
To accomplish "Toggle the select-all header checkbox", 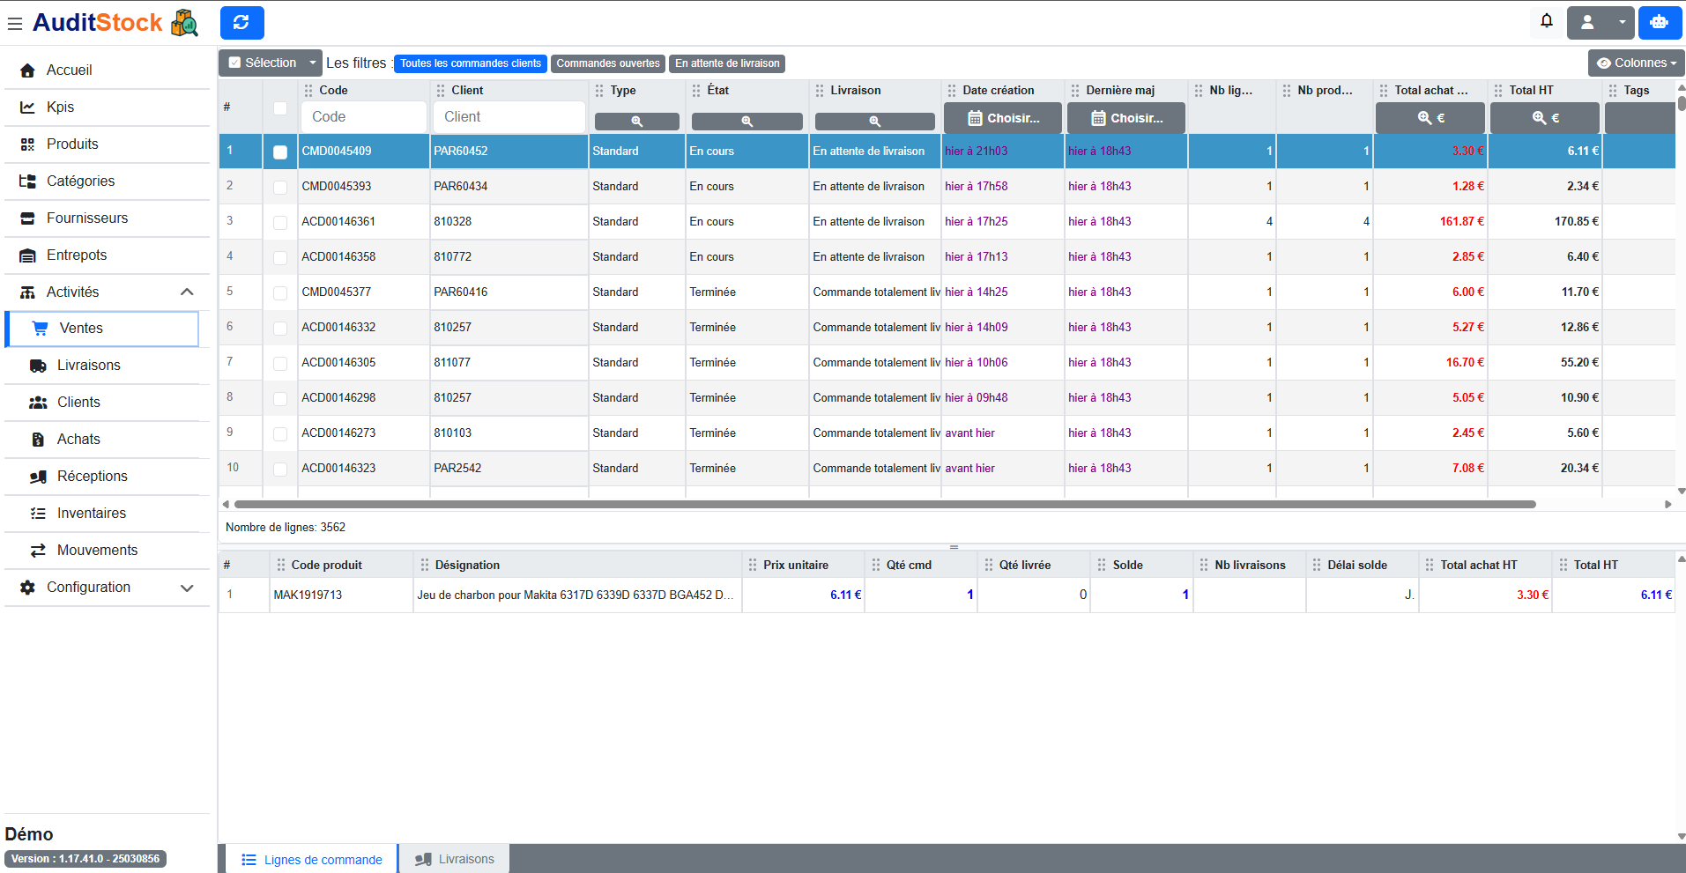I will pyautogui.click(x=280, y=108).
